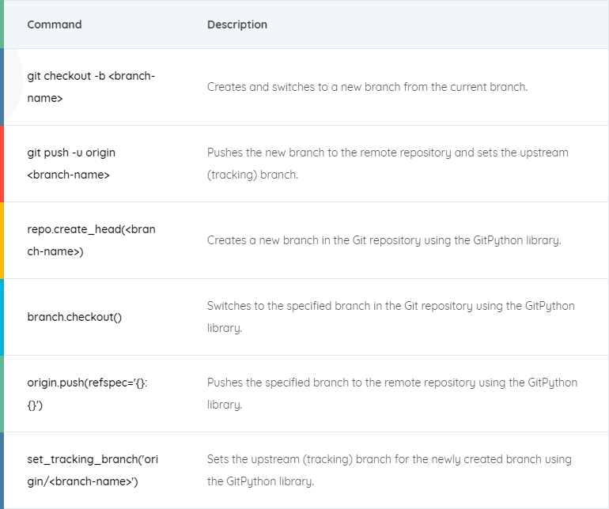Click the green color bar beside the header row
The image size is (609, 509).
(x=2, y=25)
